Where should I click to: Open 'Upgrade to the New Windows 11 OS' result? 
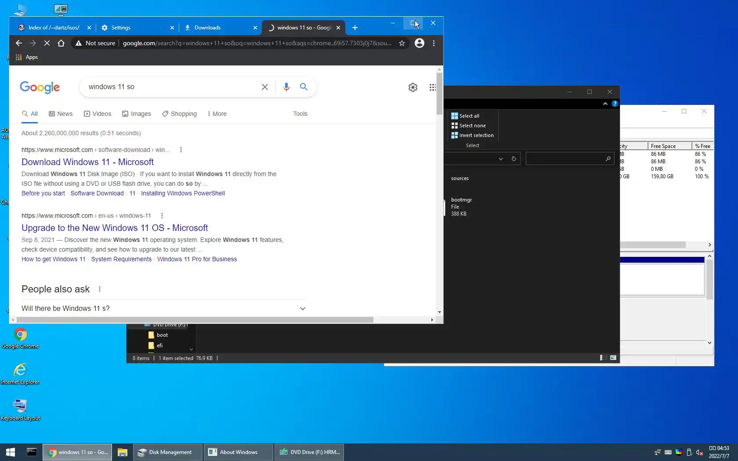(115, 228)
